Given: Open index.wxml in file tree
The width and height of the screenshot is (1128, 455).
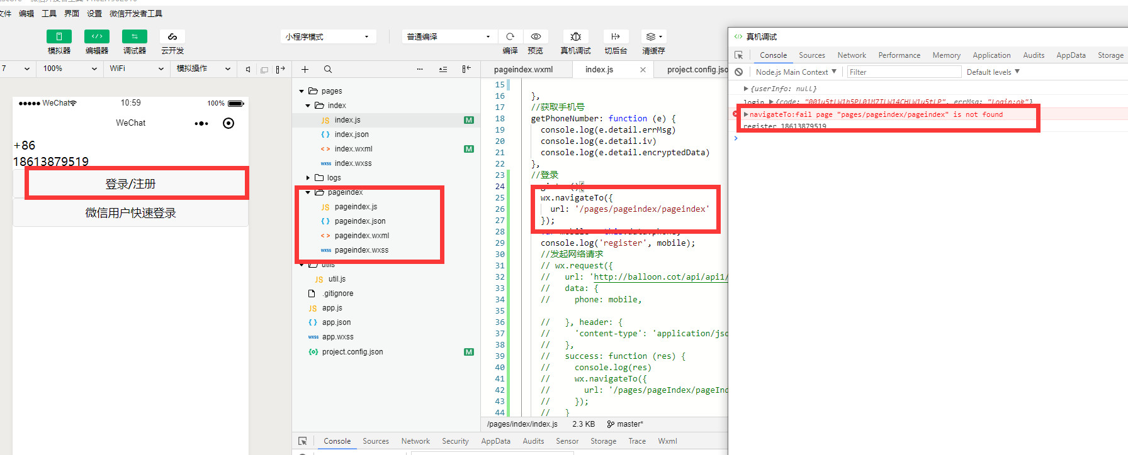Looking at the screenshot, I should coord(353,149).
